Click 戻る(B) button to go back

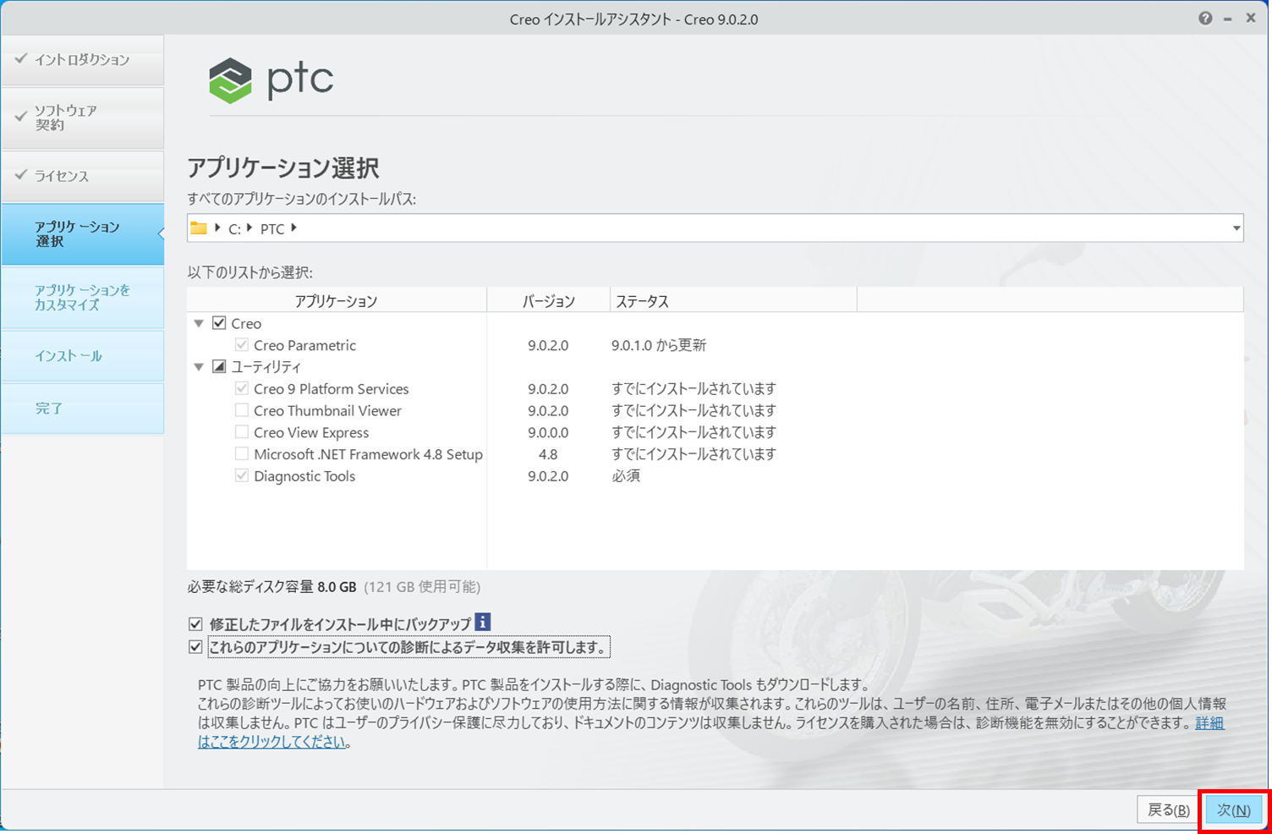click(x=1168, y=810)
